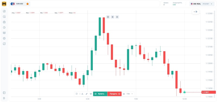Toggle the chart layout icon in the bottom toolbar
217x102 pixels.
(x=77, y=94)
